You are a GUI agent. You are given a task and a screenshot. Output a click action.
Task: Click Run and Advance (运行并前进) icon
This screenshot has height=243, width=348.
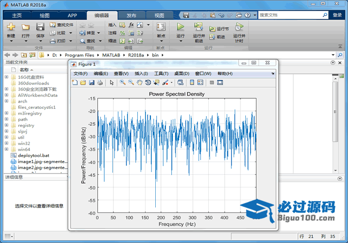(x=199, y=27)
